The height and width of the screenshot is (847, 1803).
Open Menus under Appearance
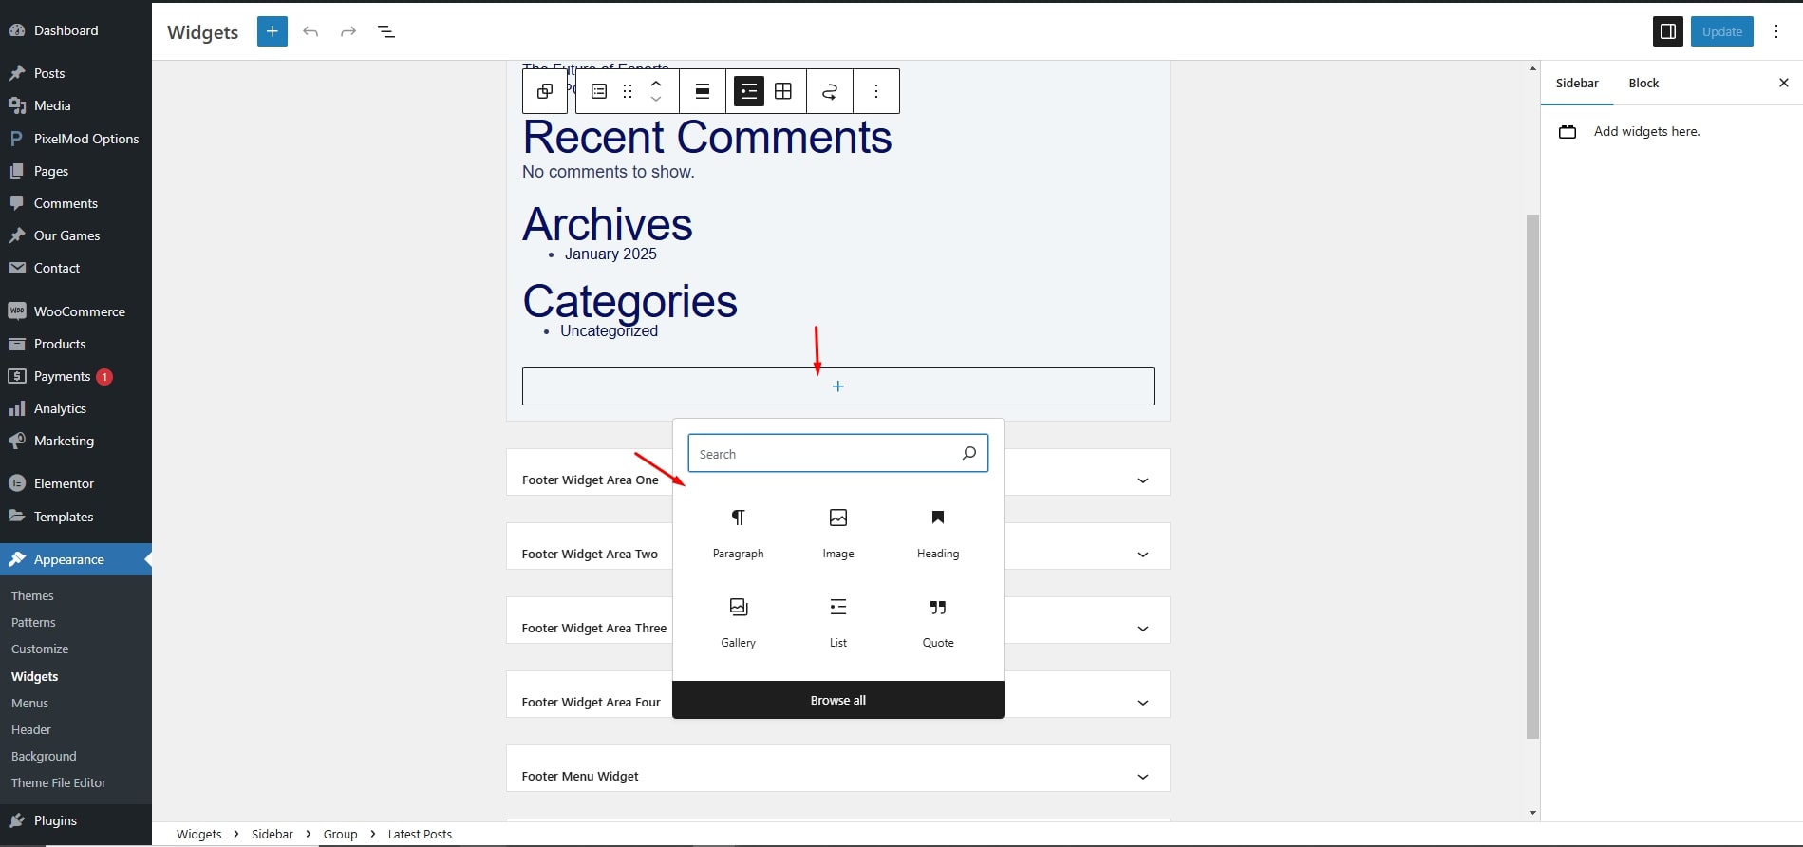click(x=29, y=704)
